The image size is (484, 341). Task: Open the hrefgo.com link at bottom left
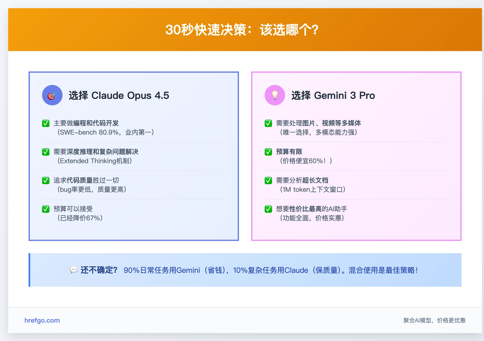pos(42,320)
